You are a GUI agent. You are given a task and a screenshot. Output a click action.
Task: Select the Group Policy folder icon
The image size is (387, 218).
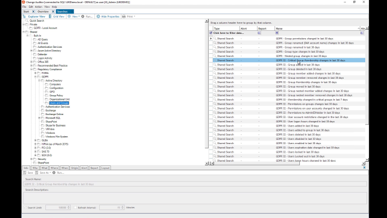pos(47,96)
